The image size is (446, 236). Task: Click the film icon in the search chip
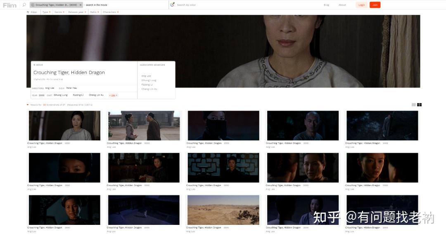click(33, 5)
